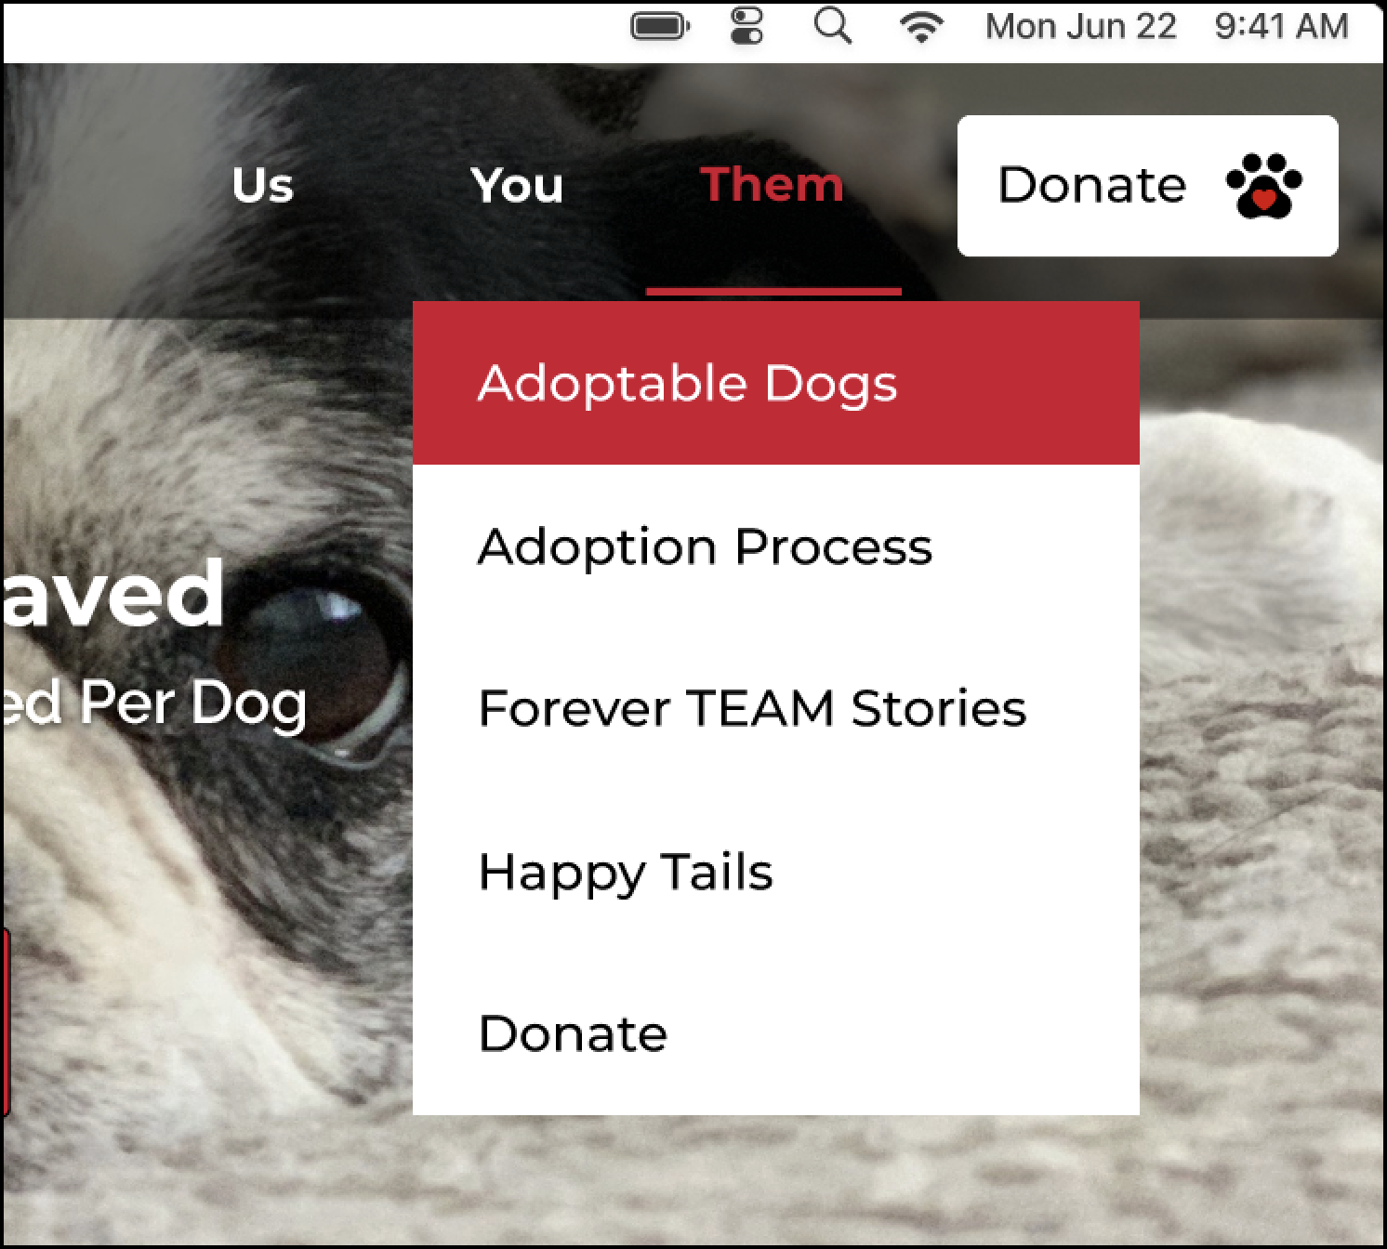Open the Wi-Fi status menu

[920, 26]
